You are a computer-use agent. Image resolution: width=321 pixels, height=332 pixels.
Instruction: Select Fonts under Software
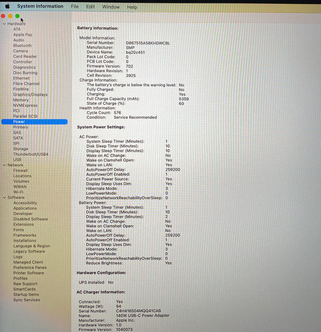pos(18,230)
